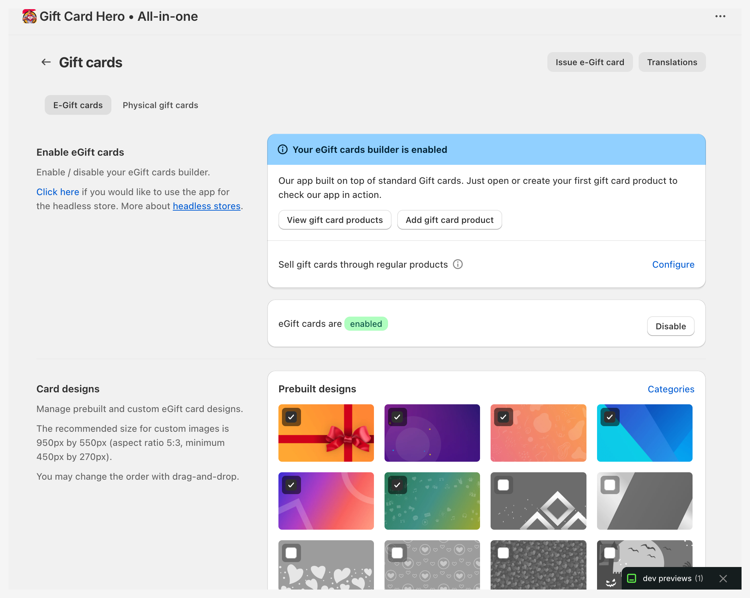
Task: Enable the gray diamond pattern design
Action: (x=503, y=485)
